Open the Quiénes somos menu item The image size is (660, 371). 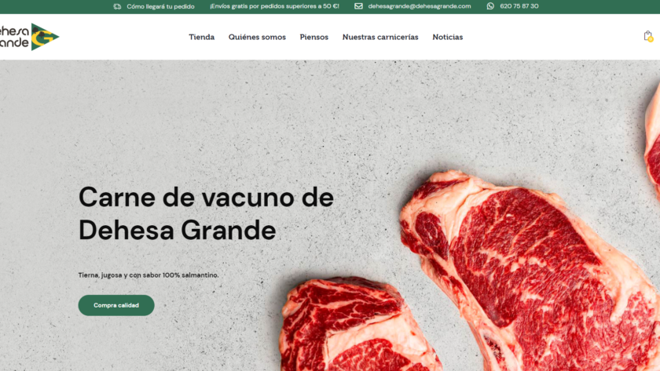(257, 37)
